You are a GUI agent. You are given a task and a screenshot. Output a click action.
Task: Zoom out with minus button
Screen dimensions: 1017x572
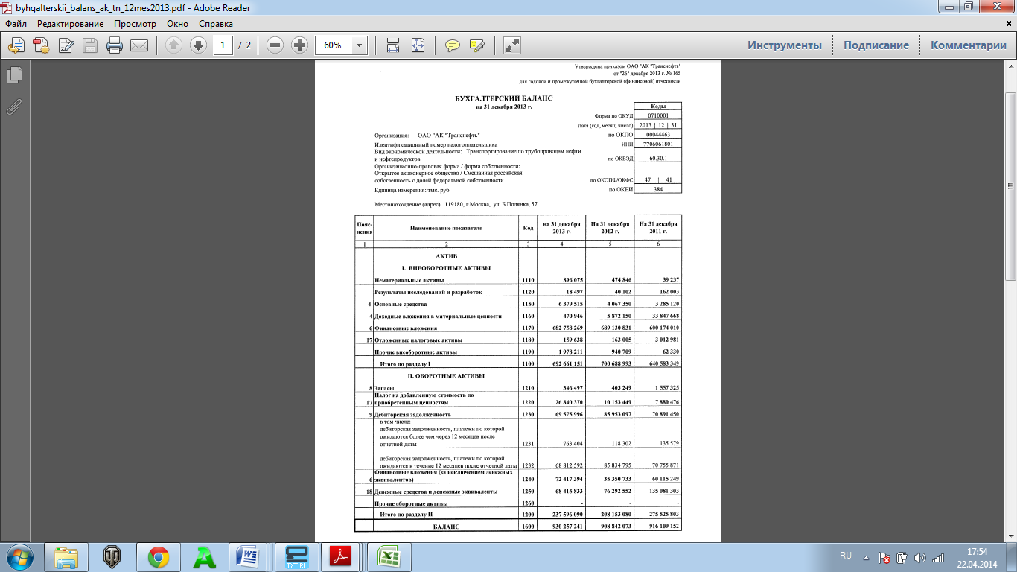275,45
